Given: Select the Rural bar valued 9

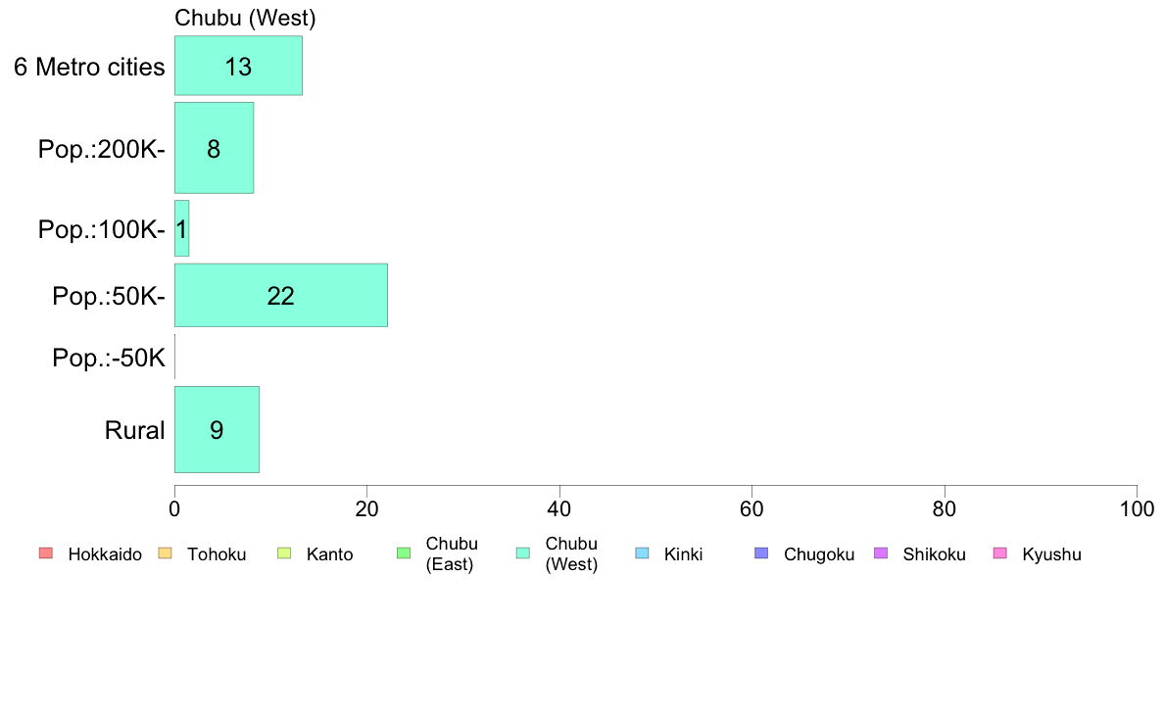Looking at the screenshot, I should coord(217,429).
